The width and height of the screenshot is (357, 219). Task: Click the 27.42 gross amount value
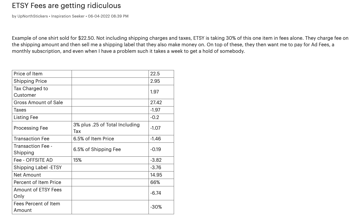[156, 103]
